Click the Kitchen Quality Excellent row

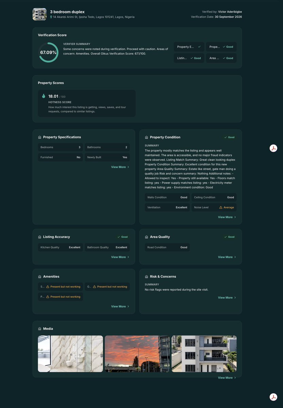click(x=61, y=247)
